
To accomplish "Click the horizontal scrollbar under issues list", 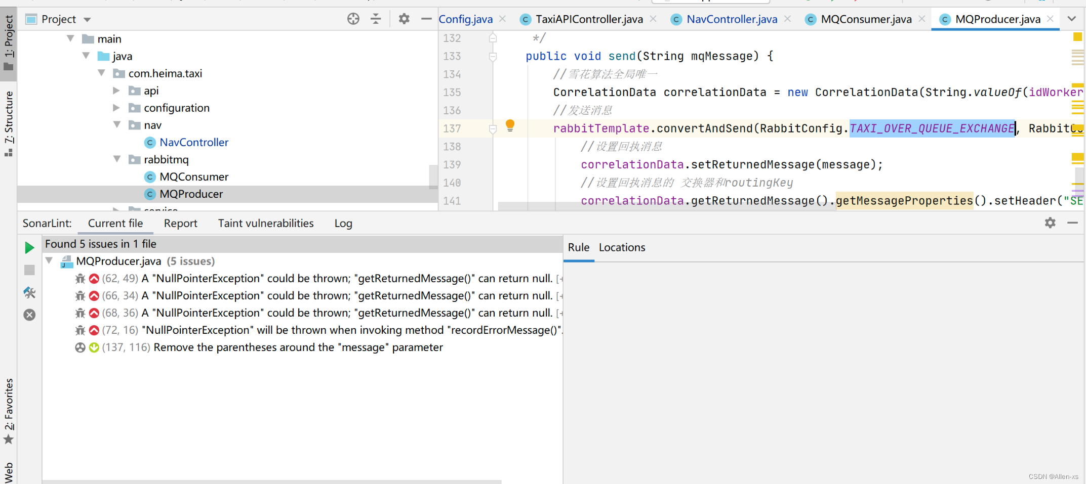I will pos(272,481).
